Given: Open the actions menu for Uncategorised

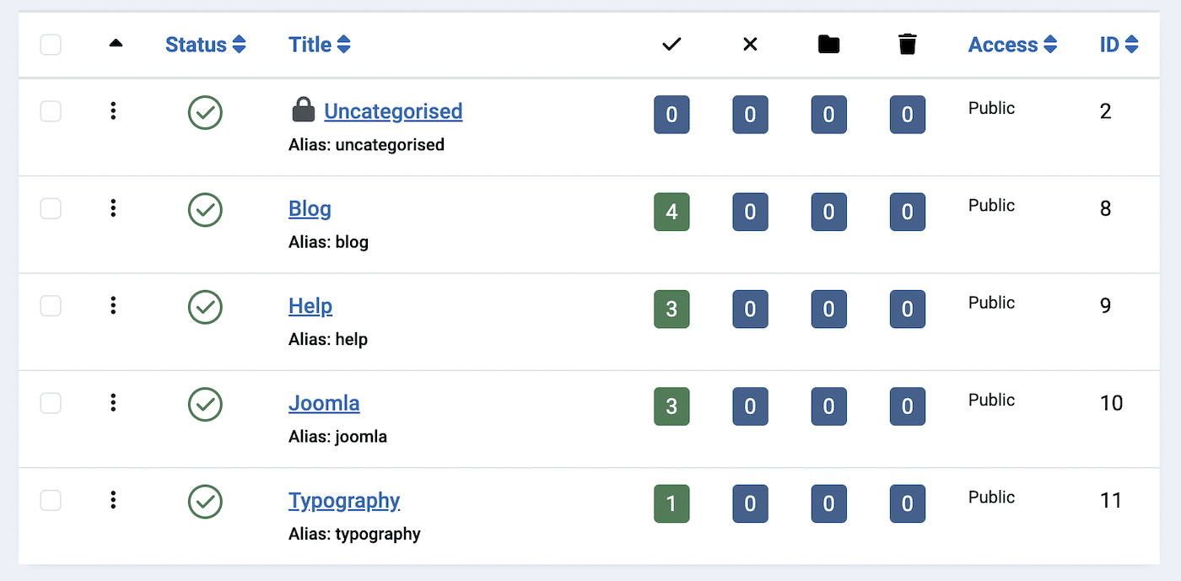Looking at the screenshot, I should 112,110.
